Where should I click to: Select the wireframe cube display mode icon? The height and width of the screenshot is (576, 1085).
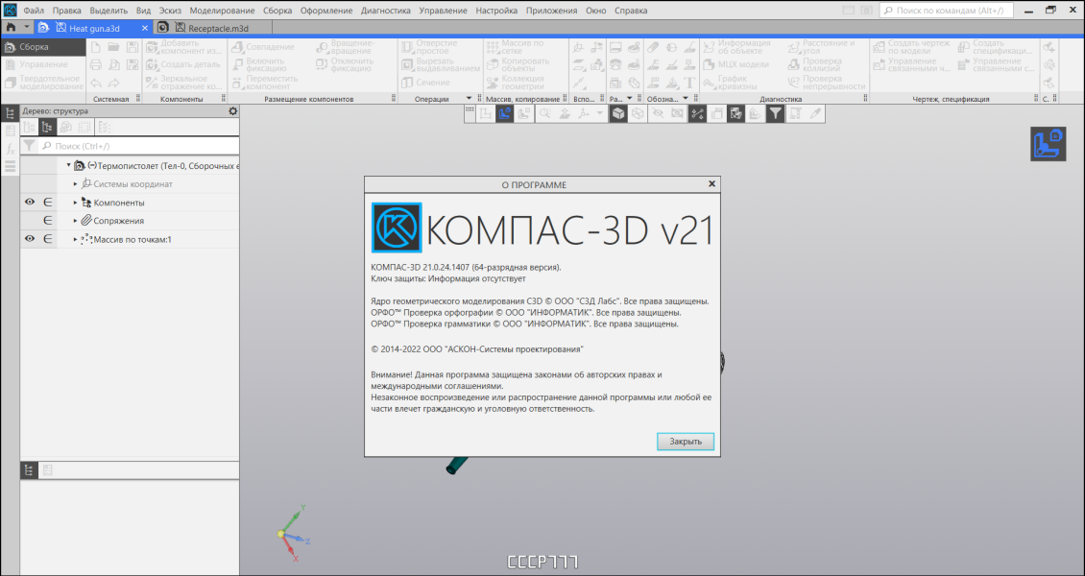coord(638,114)
